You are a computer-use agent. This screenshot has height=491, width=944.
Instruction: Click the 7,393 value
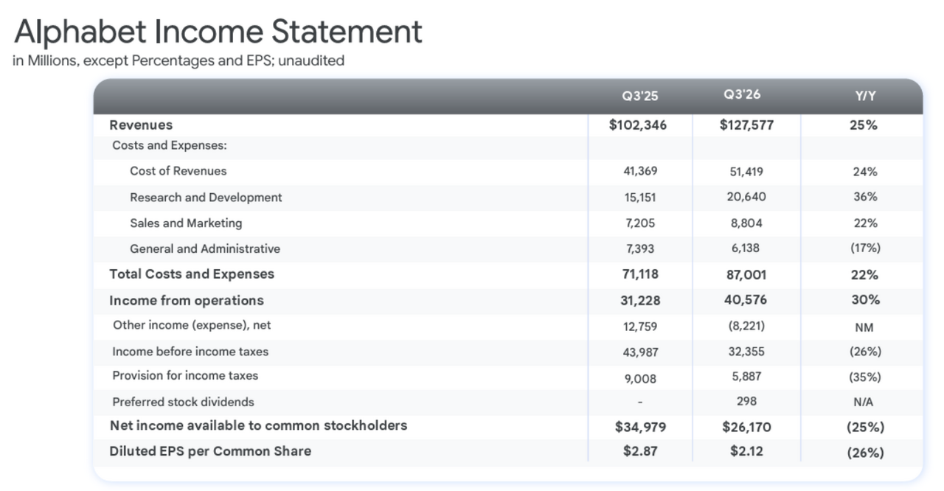click(639, 249)
